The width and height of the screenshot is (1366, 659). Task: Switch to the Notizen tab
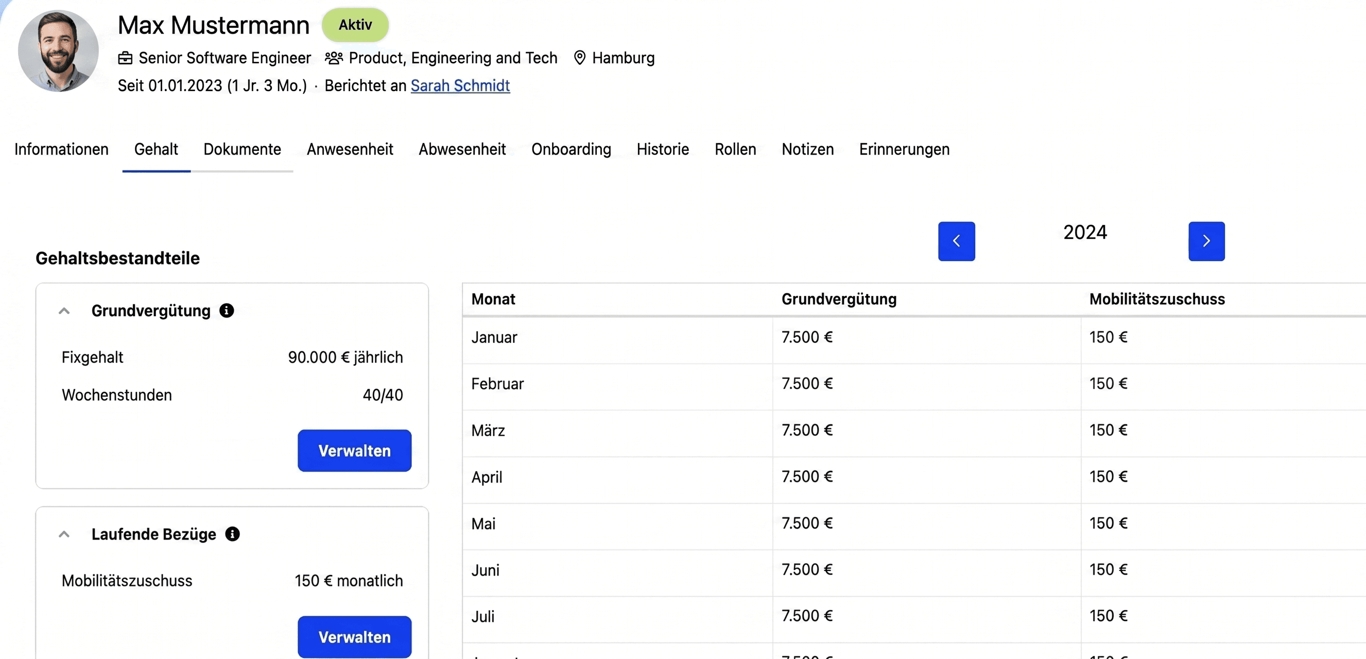(807, 149)
